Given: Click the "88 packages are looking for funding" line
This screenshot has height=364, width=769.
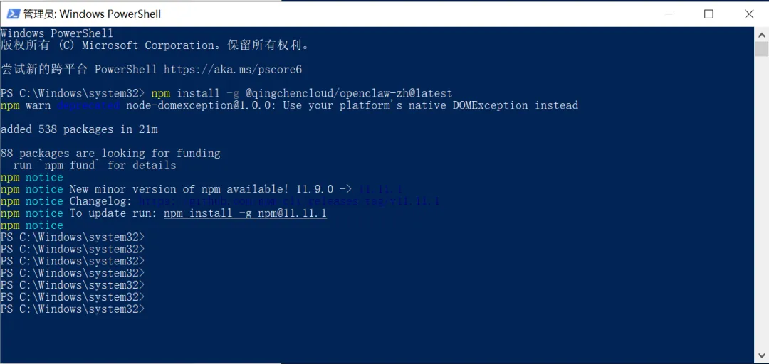Looking at the screenshot, I should coord(110,154).
